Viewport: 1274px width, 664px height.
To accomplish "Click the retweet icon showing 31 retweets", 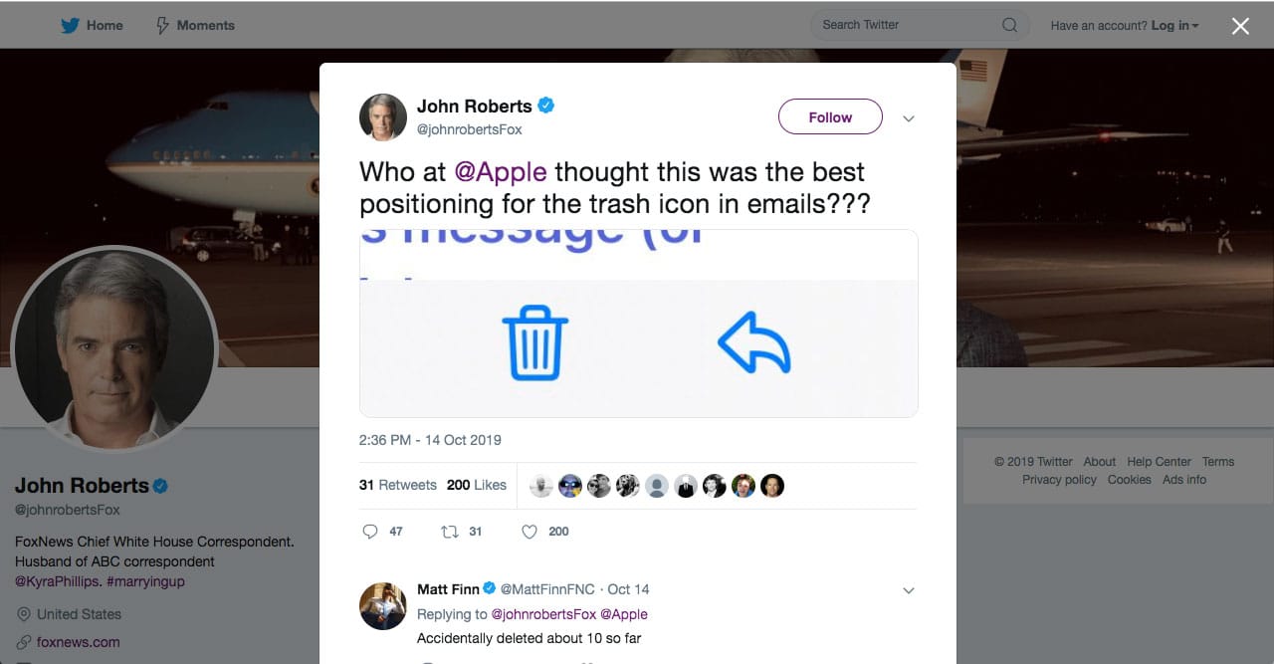I will point(449,532).
